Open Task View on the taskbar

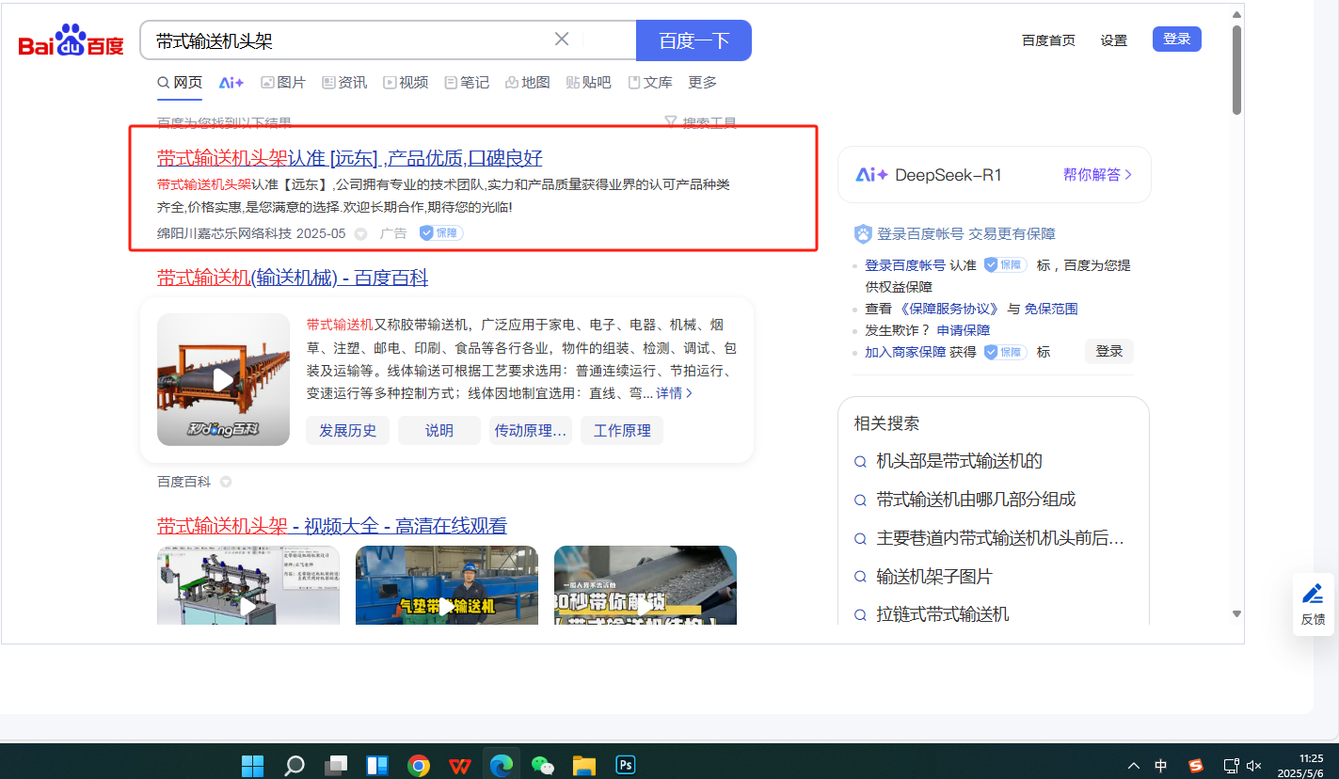point(336,765)
